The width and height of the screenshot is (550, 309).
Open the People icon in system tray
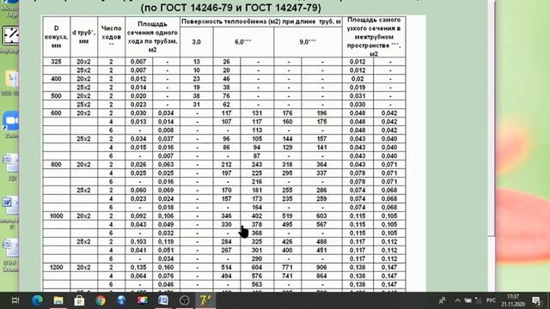[x=443, y=300]
